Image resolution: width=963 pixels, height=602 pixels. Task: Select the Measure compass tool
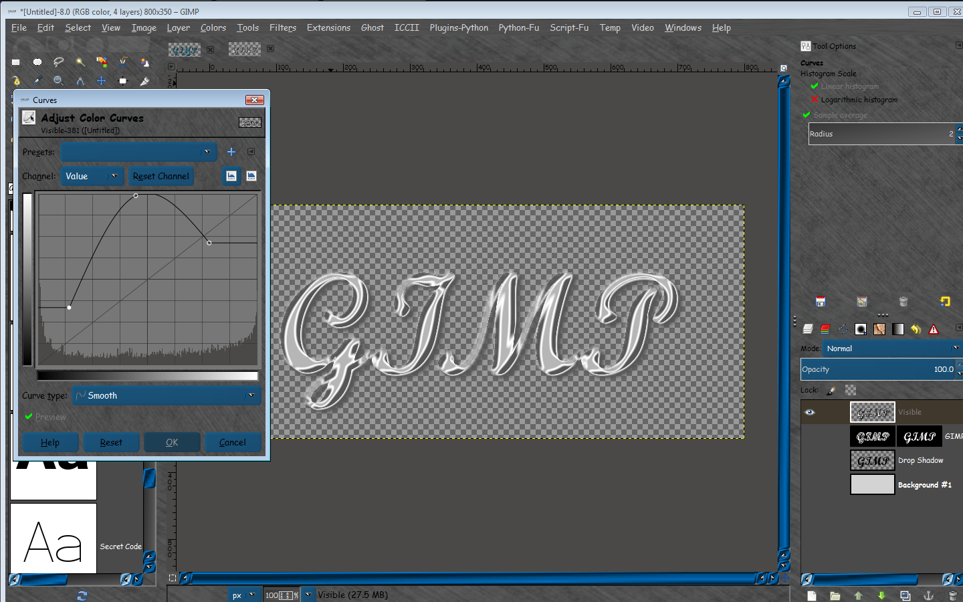click(x=80, y=81)
